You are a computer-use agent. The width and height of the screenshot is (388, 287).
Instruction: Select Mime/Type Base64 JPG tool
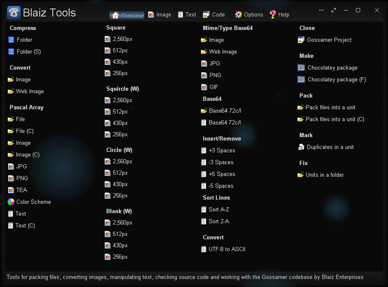coord(210,63)
